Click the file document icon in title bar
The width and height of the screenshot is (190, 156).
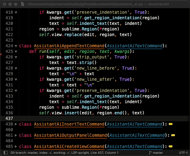click(23, 4)
